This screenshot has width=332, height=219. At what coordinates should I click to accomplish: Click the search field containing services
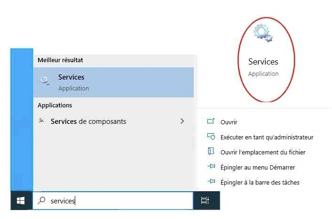click(x=113, y=201)
